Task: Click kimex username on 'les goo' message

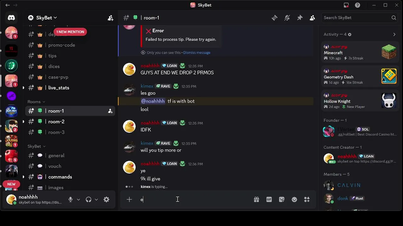Action: 147,86
